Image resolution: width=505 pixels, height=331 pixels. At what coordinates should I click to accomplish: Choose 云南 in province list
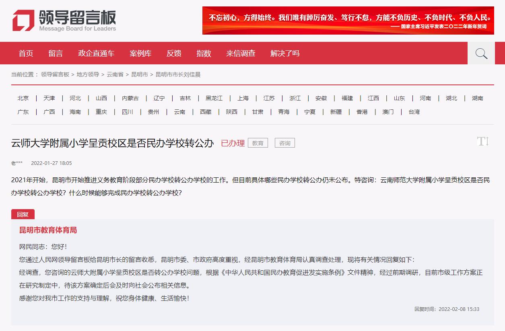pyautogui.click(x=179, y=112)
